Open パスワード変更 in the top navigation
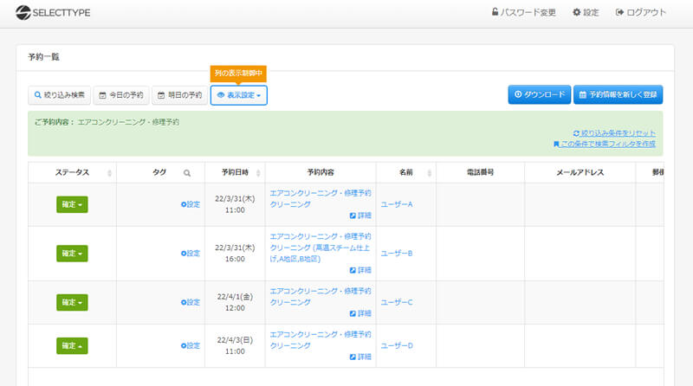This screenshot has height=386, width=693. (x=522, y=13)
